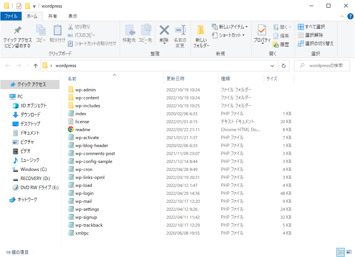The image size is (355, 257).
Task: Select the ホーム (Home) tab
Action: (32, 16)
